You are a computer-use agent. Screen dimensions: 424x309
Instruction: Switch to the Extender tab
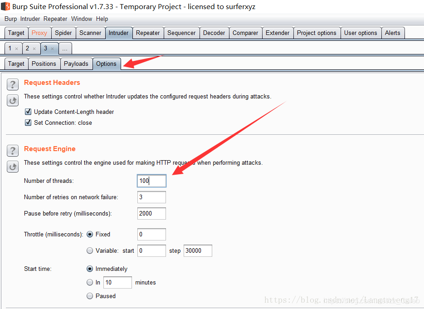(278, 33)
